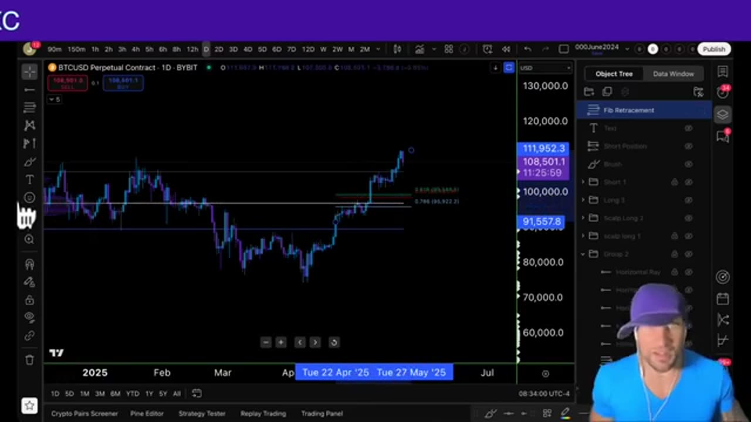
Task: Open the Pine Editor tab
Action: pyautogui.click(x=147, y=413)
